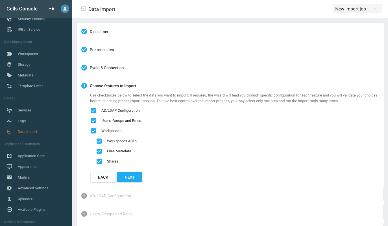Click the Metadata tags icon

pyautogui.click(x=9, y=75)
